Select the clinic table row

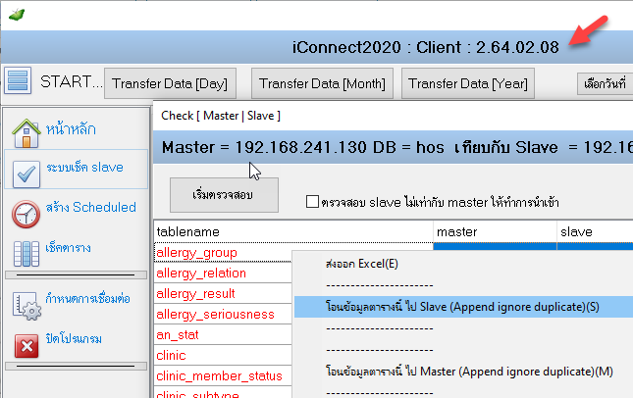[223, 355]
